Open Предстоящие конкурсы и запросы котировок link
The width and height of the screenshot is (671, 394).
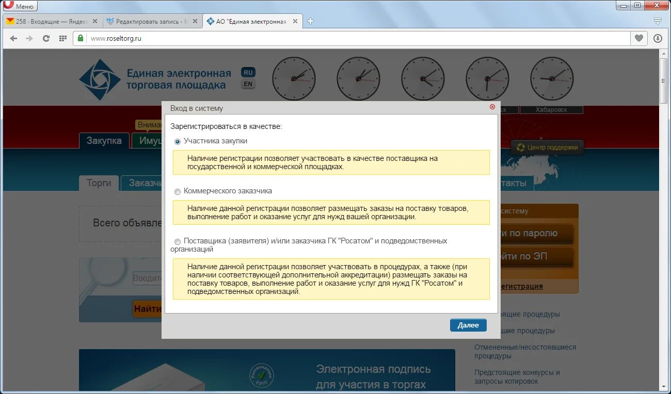tap(517, 377)
